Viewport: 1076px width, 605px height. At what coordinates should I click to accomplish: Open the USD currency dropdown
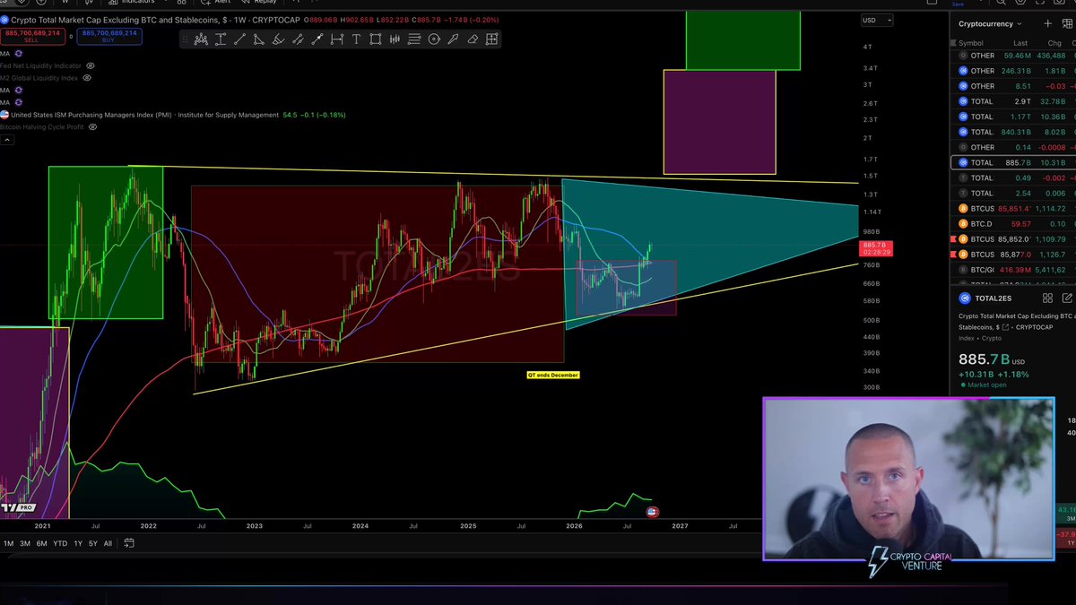coord(877,20)
